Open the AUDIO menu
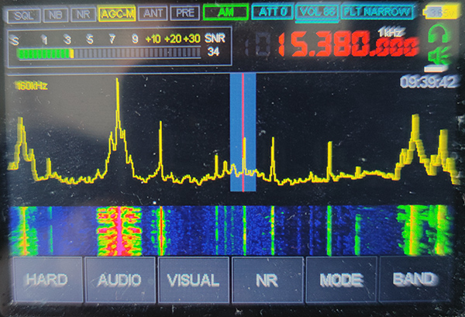Screen dimensions: 465x317 (119, 279)
